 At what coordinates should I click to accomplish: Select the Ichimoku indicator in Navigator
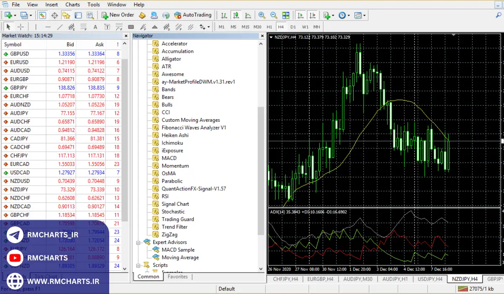click(x=172, y=143)
